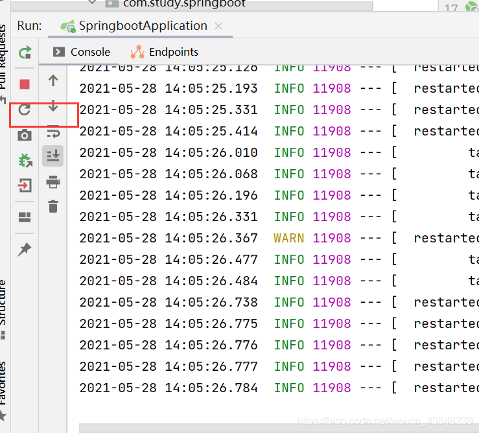This screenshot has width=479, height=433.
Task: Click log timestamp 2021-05-28 14:05:26.738
Action: pyautogui.click(x=169, y=302)
